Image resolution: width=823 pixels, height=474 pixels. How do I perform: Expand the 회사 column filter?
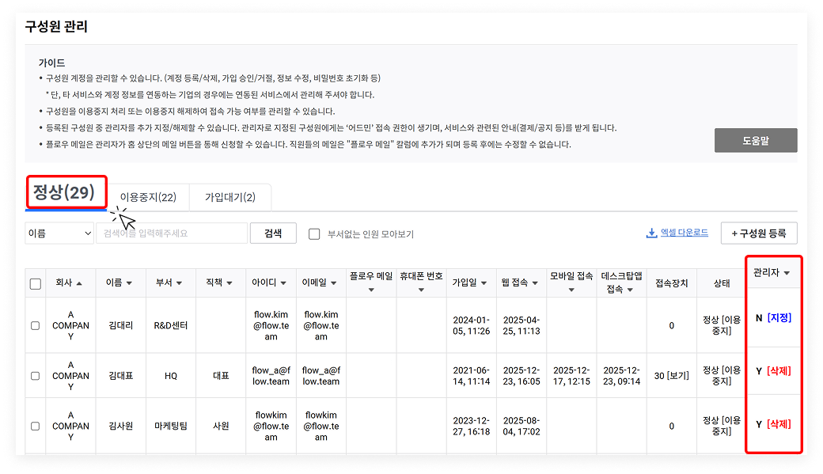(x=78, y=283)
